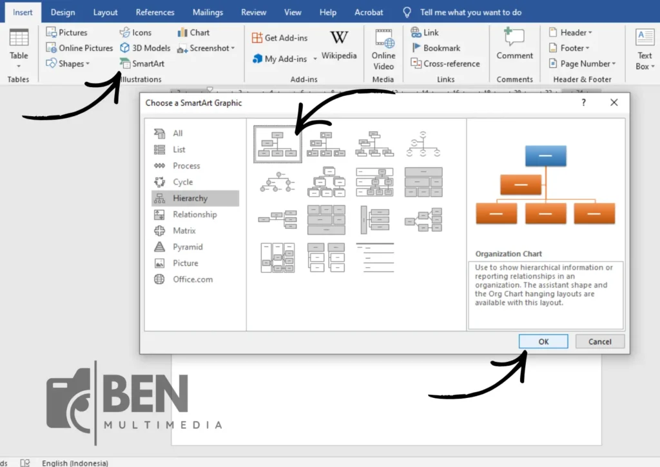660x467 pixels.
Task: Choose the Organization Chart layout thumbnail
Action: (277, 144)
